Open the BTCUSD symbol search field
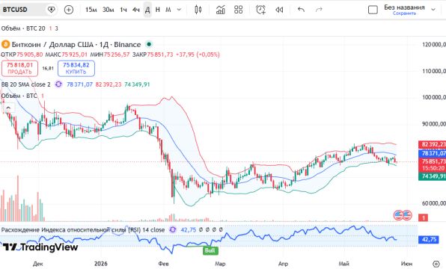 (22, 10)
